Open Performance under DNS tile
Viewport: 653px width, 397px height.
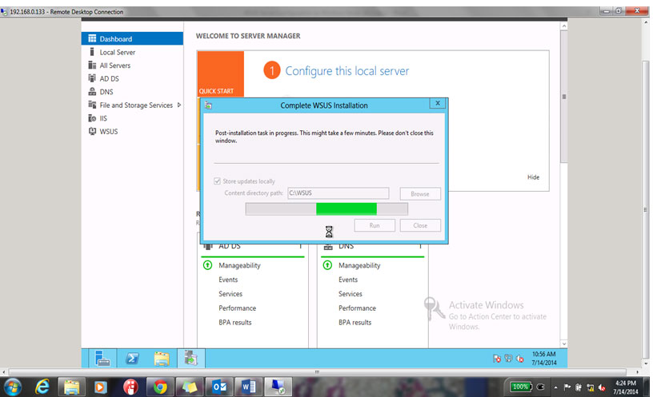(358, 308)
